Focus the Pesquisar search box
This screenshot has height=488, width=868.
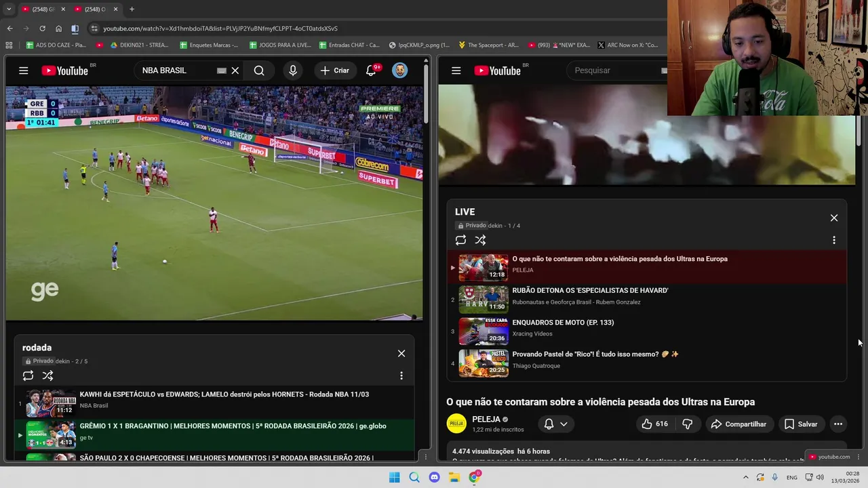coord(616,70)
